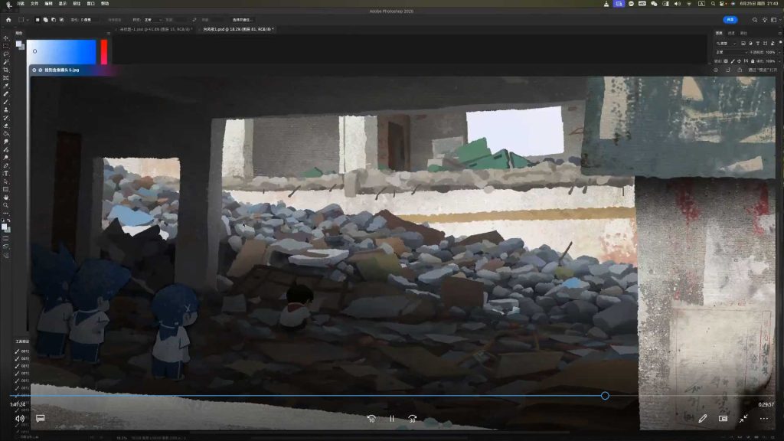Select the Type tool
The height and width of the screenshot is (441, 784).
(x=6, y=174)
